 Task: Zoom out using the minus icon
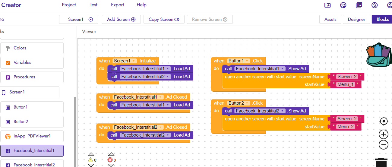point(384,145)
